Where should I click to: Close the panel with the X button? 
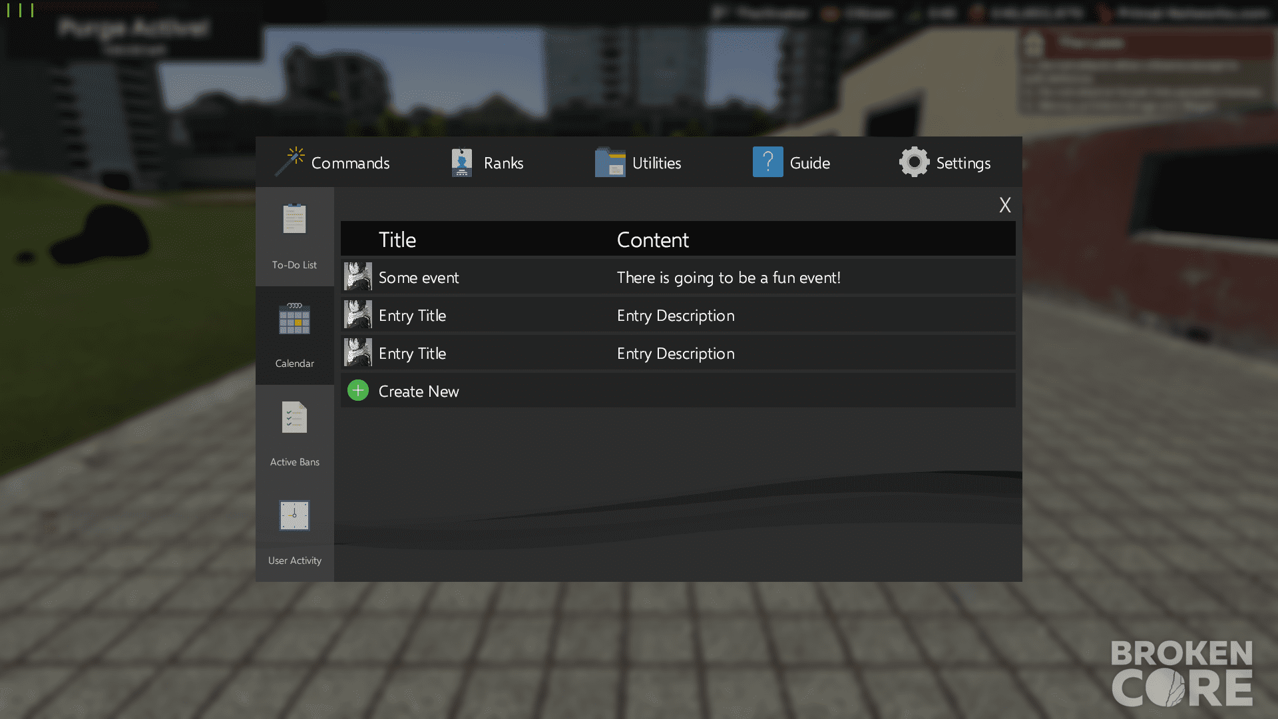pos(1005,205)
